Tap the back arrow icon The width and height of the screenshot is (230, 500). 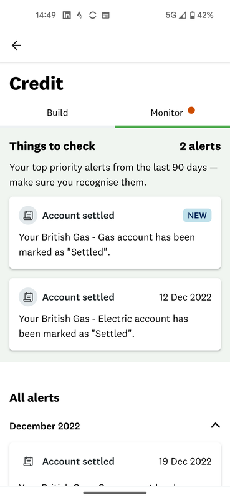pos(16,46)
